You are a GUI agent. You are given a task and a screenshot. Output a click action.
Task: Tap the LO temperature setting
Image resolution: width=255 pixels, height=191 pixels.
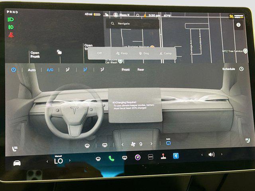[x=59, y=161]
